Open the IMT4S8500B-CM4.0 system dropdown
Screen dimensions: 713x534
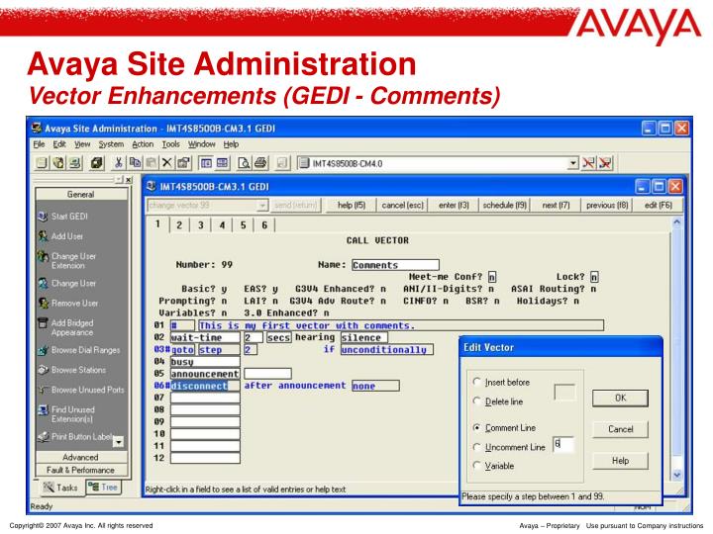(573, 163)
